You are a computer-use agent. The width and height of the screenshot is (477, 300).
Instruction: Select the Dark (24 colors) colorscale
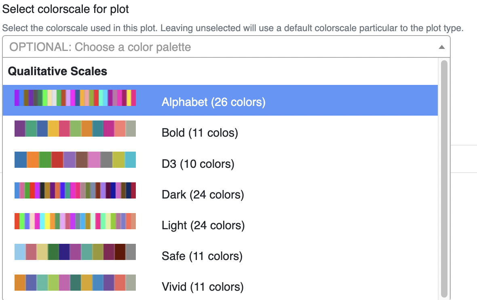[203, 194]
